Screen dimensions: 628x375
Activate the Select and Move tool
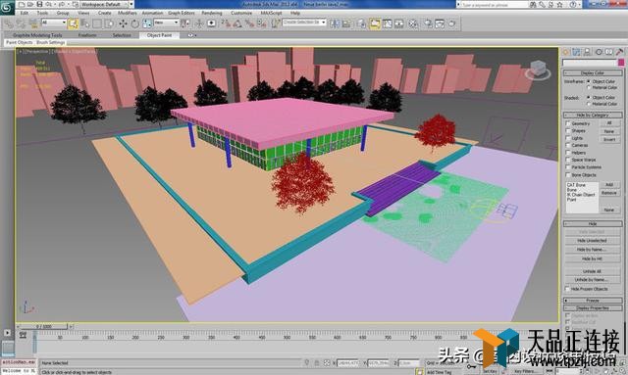pyautogui.click(x=123, y=23)
